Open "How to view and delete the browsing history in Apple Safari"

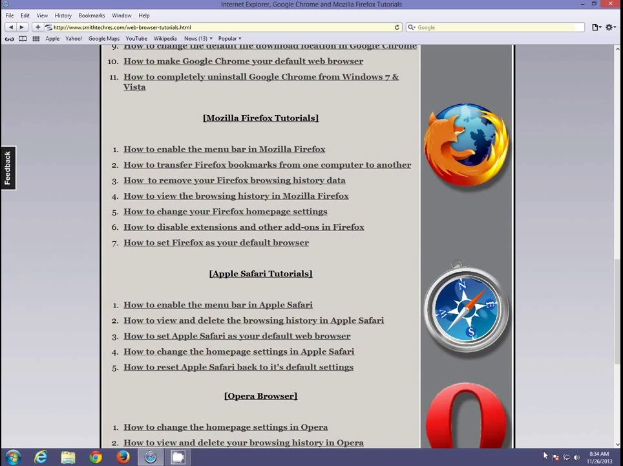click(x=253, y=320)
